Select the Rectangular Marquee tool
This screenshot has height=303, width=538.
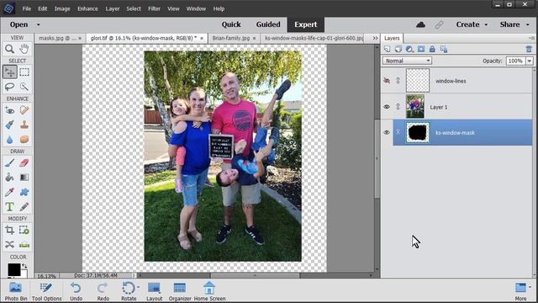coord(24,72)
